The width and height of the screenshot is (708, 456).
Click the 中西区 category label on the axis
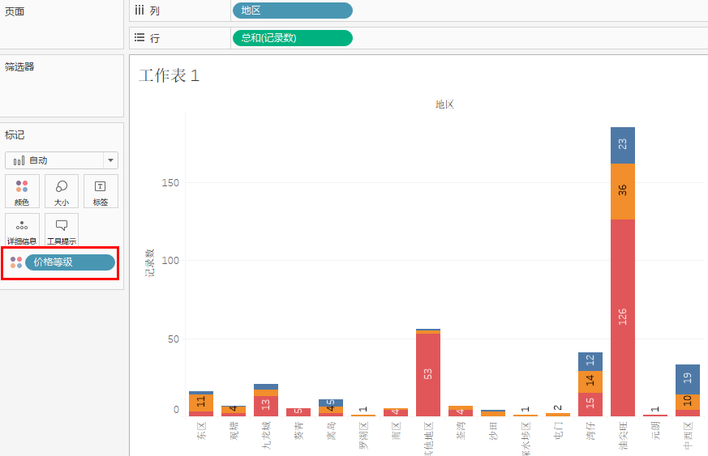(688, 435)
